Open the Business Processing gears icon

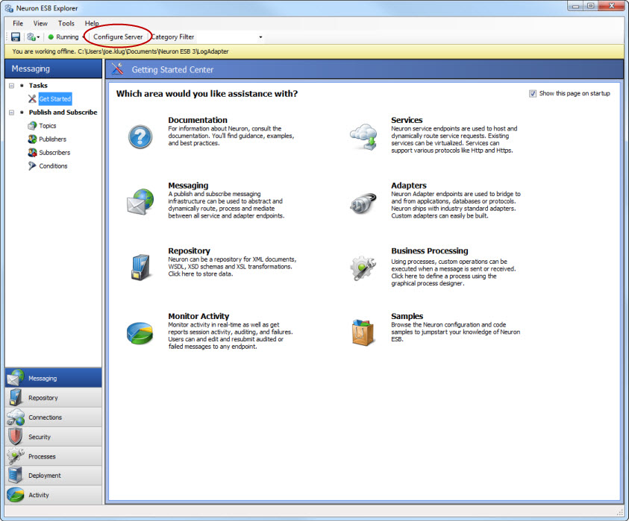point(363,268)
